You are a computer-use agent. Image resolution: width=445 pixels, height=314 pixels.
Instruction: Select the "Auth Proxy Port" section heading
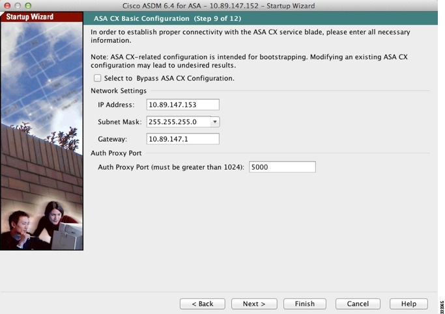point(116,153)
